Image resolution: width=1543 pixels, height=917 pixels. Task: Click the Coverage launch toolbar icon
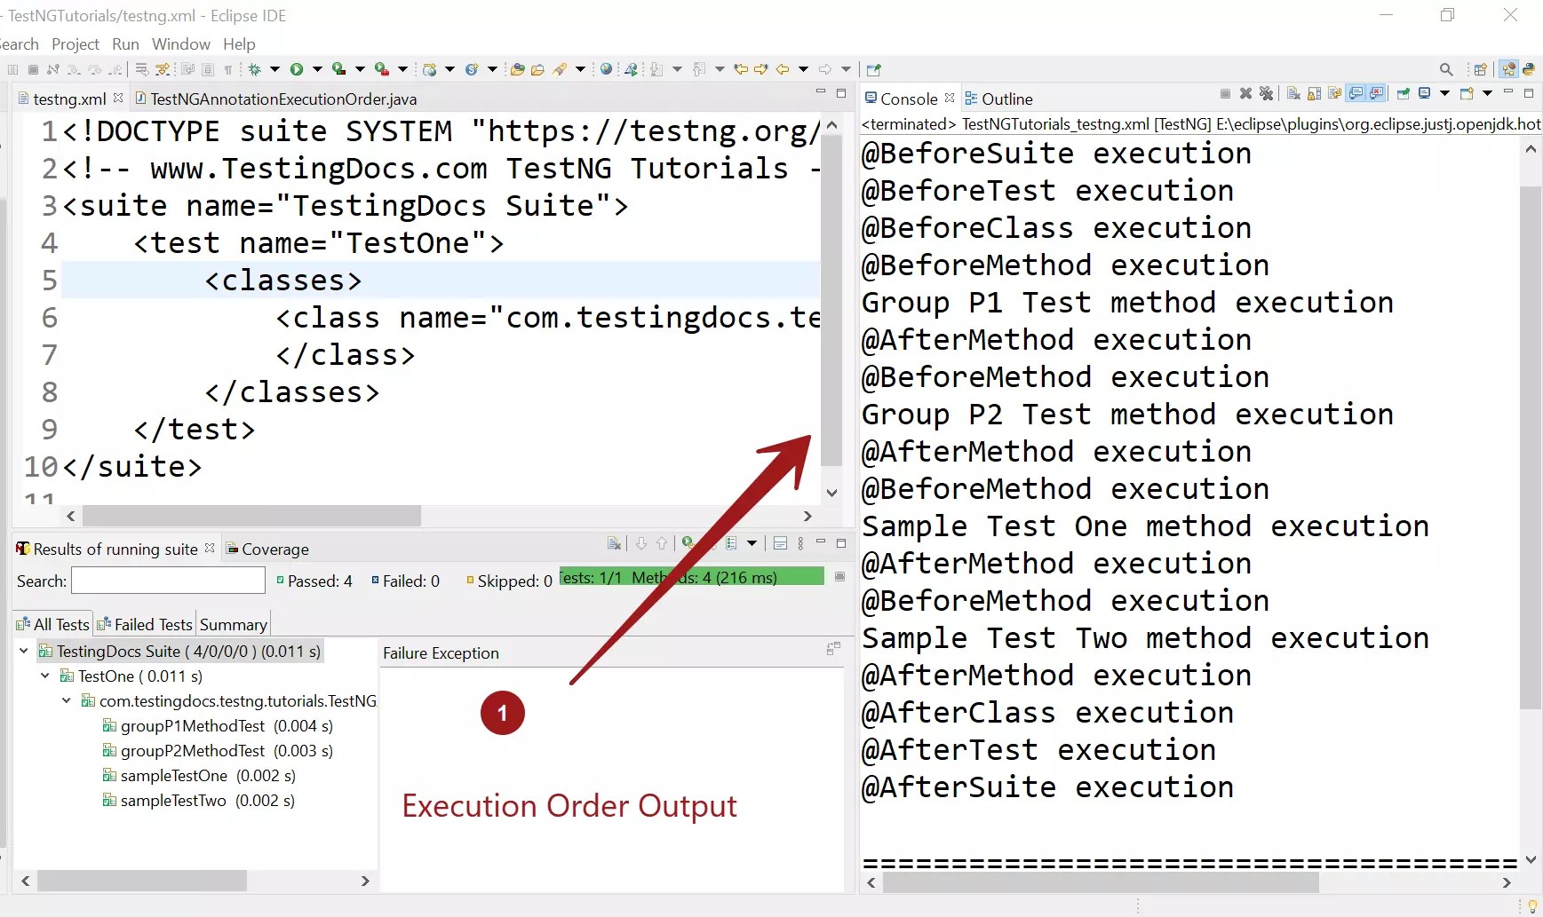[338, 69]
